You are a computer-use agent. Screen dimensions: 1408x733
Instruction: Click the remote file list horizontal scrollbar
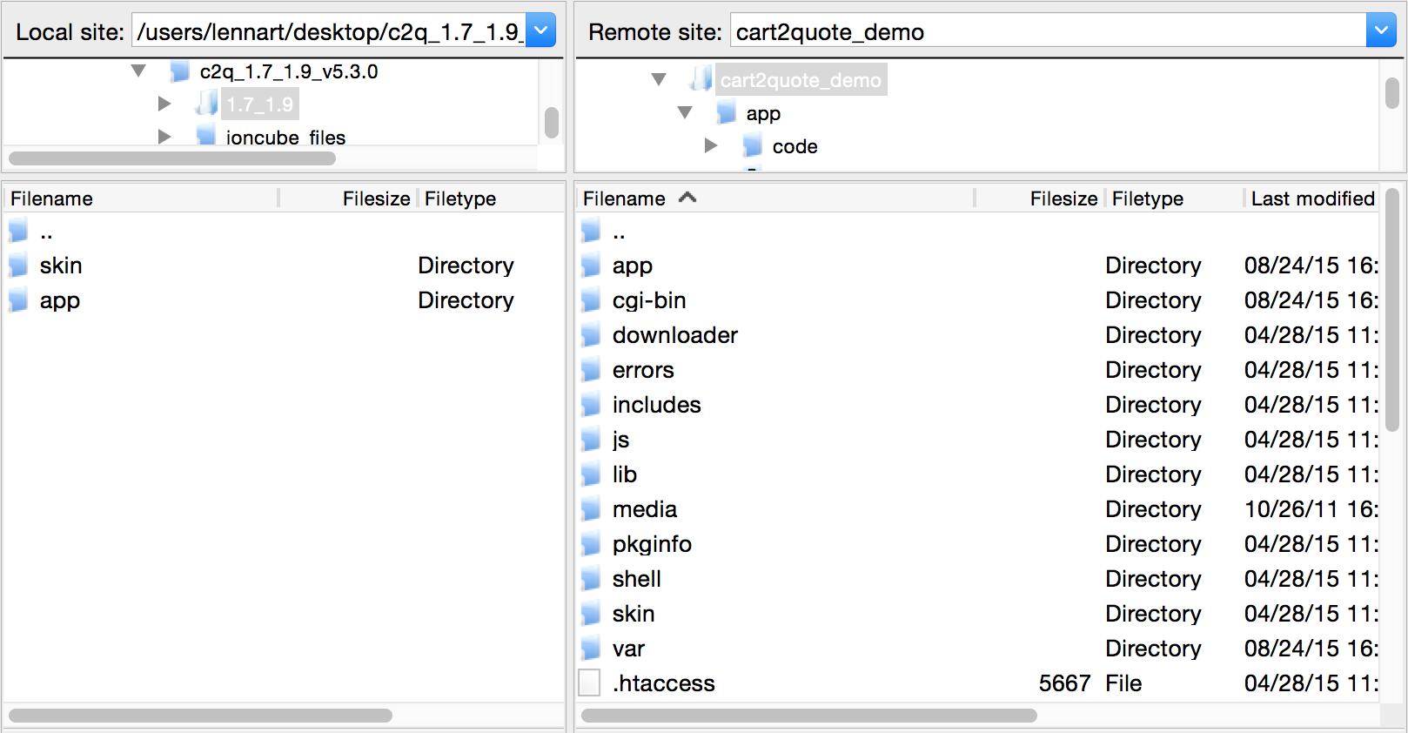(x=809, y=716)
